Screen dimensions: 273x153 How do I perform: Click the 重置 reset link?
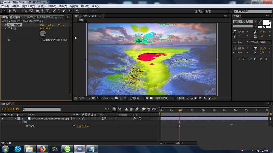tap(42, 25)
